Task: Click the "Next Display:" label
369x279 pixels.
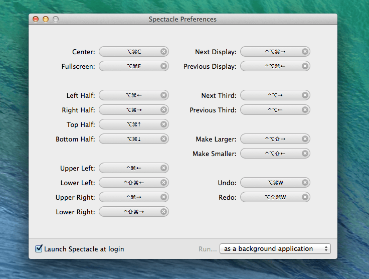Action: (x=216, y=52)
